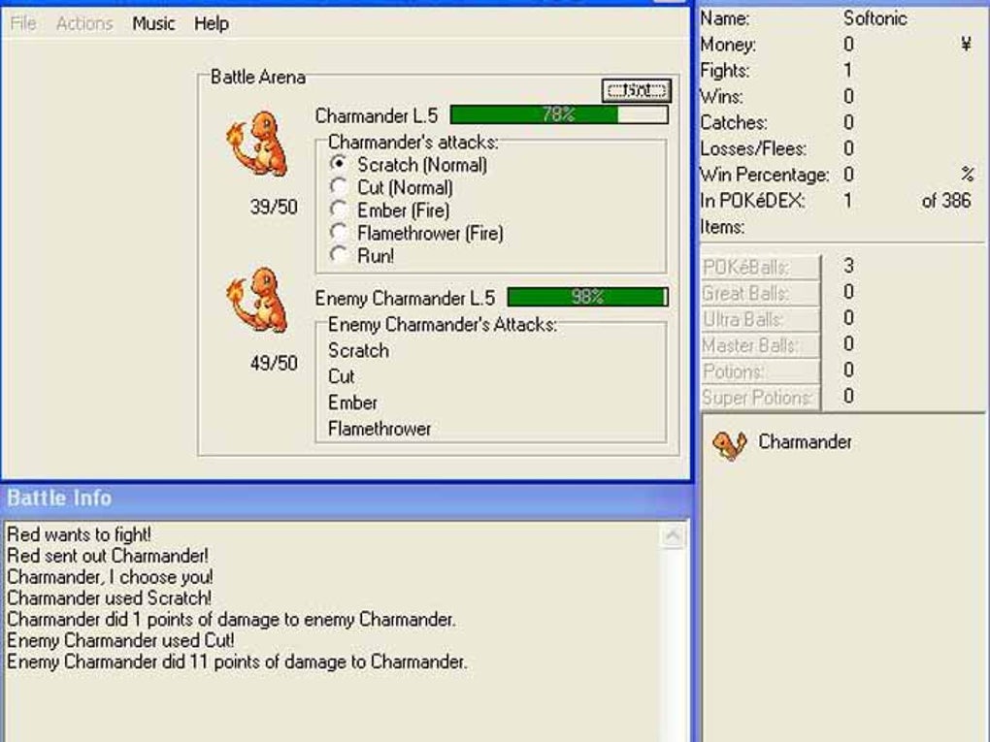This screenshot has width=990, height=742.
Task: Click the enemy Charmander sprite above 49/50
Action: [258, 301]
